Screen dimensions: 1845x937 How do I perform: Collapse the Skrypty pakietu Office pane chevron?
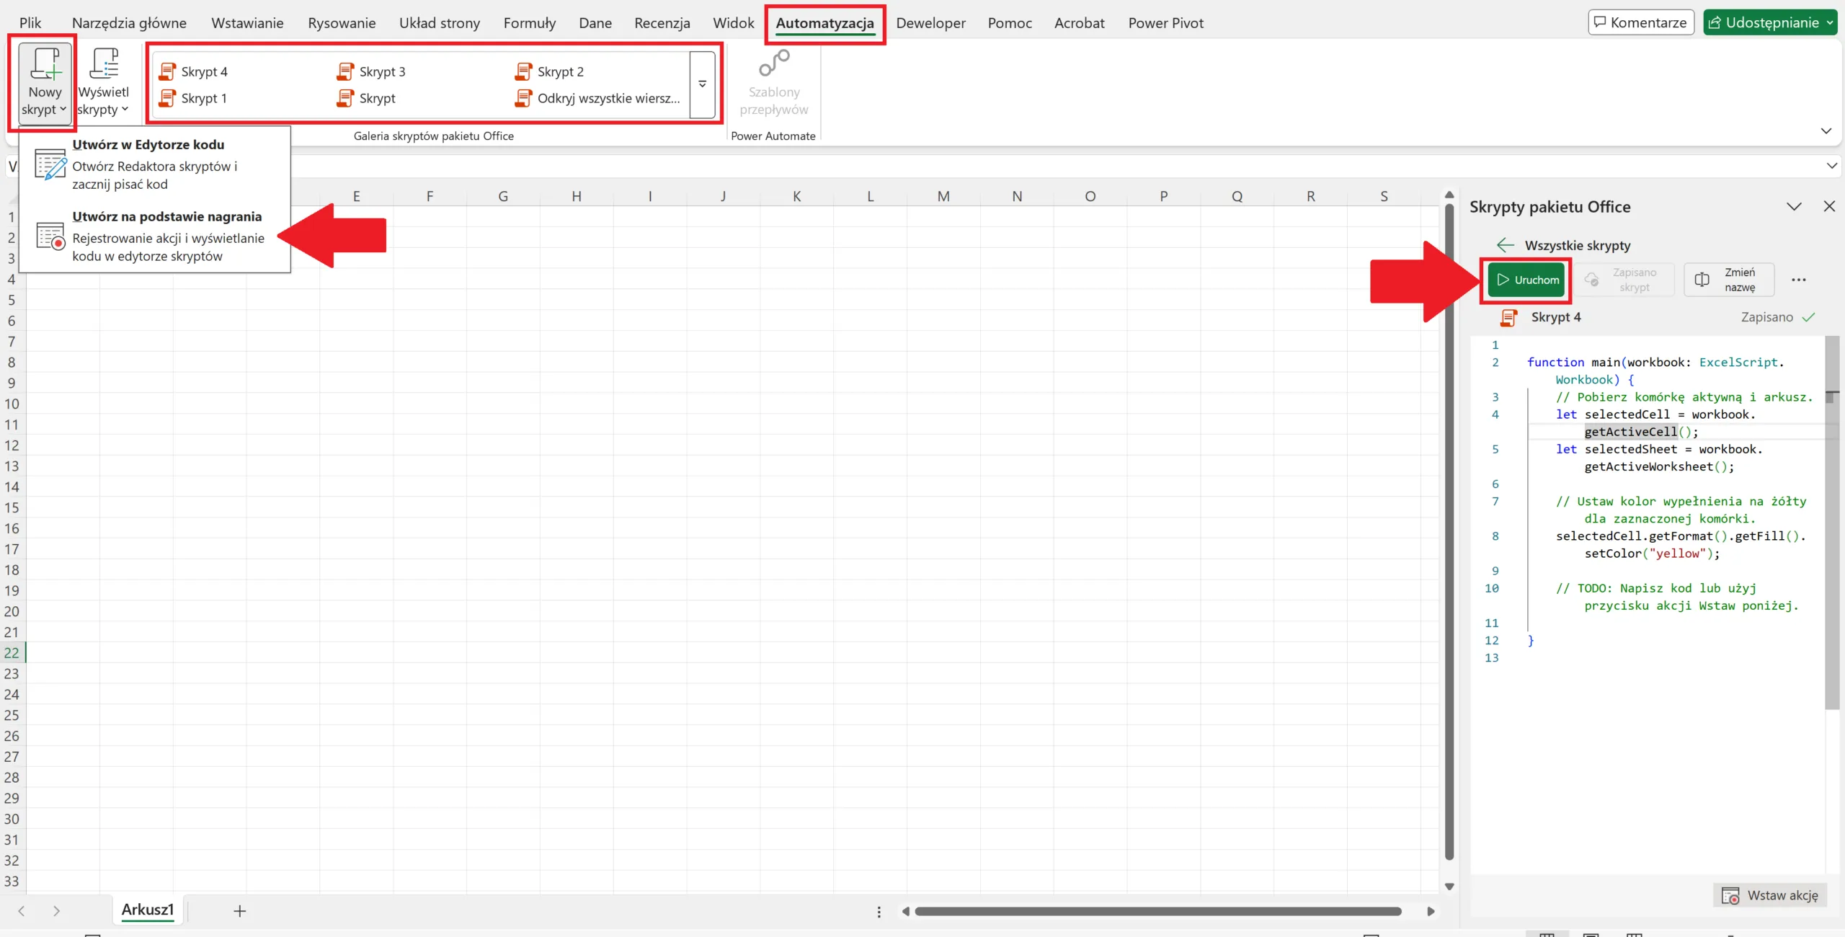(x=1794, y=207)
